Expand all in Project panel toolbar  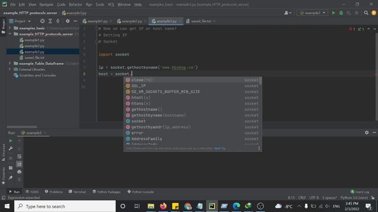pos(50,21)
